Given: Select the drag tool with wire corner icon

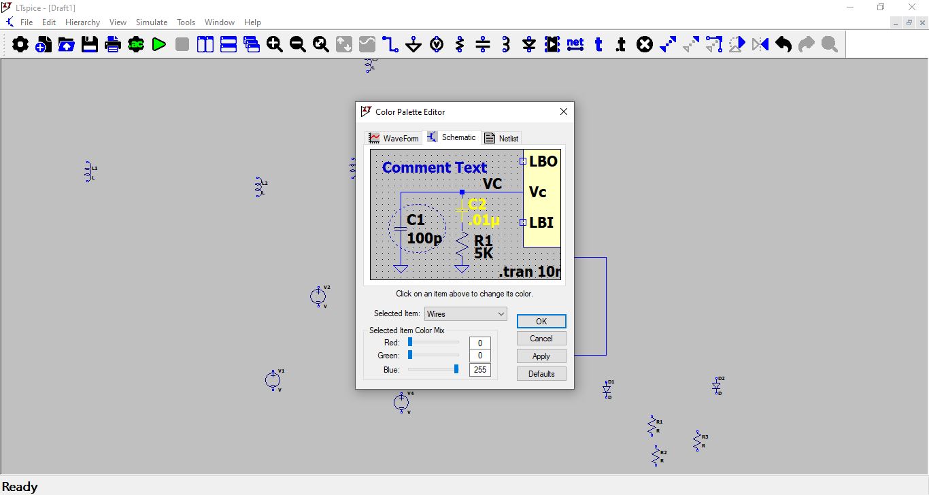Looking at the screenshot, I should pos(714,45).
